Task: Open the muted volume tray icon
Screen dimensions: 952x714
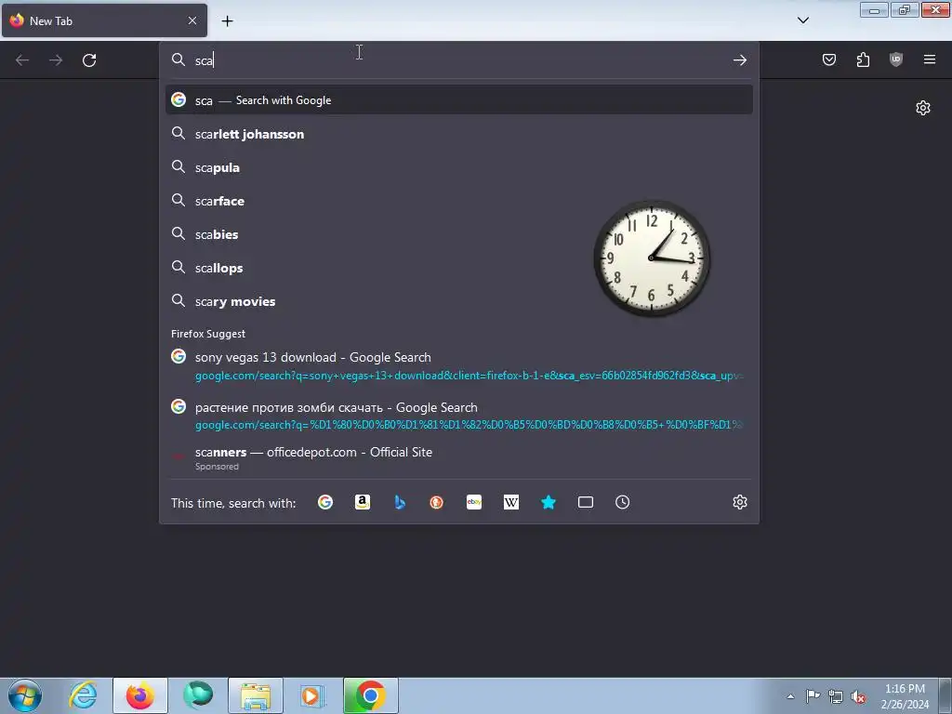Action: point(858,696)
